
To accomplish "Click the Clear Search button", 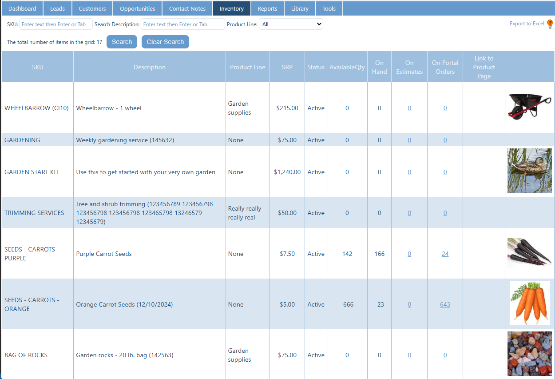I will pyautogui.click(x=165, y=41).
